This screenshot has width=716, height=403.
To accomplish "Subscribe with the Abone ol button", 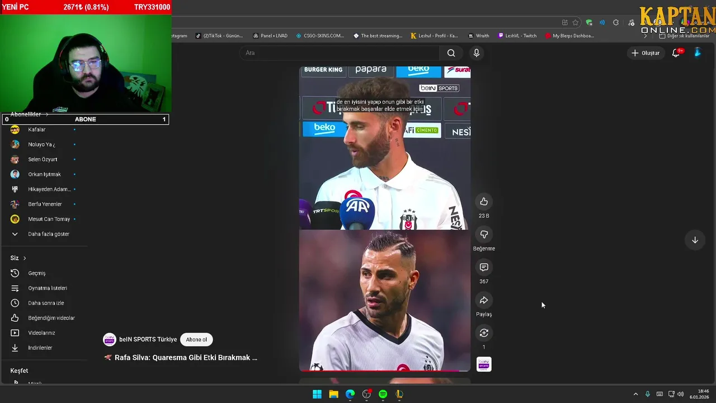I will [196, 339].
